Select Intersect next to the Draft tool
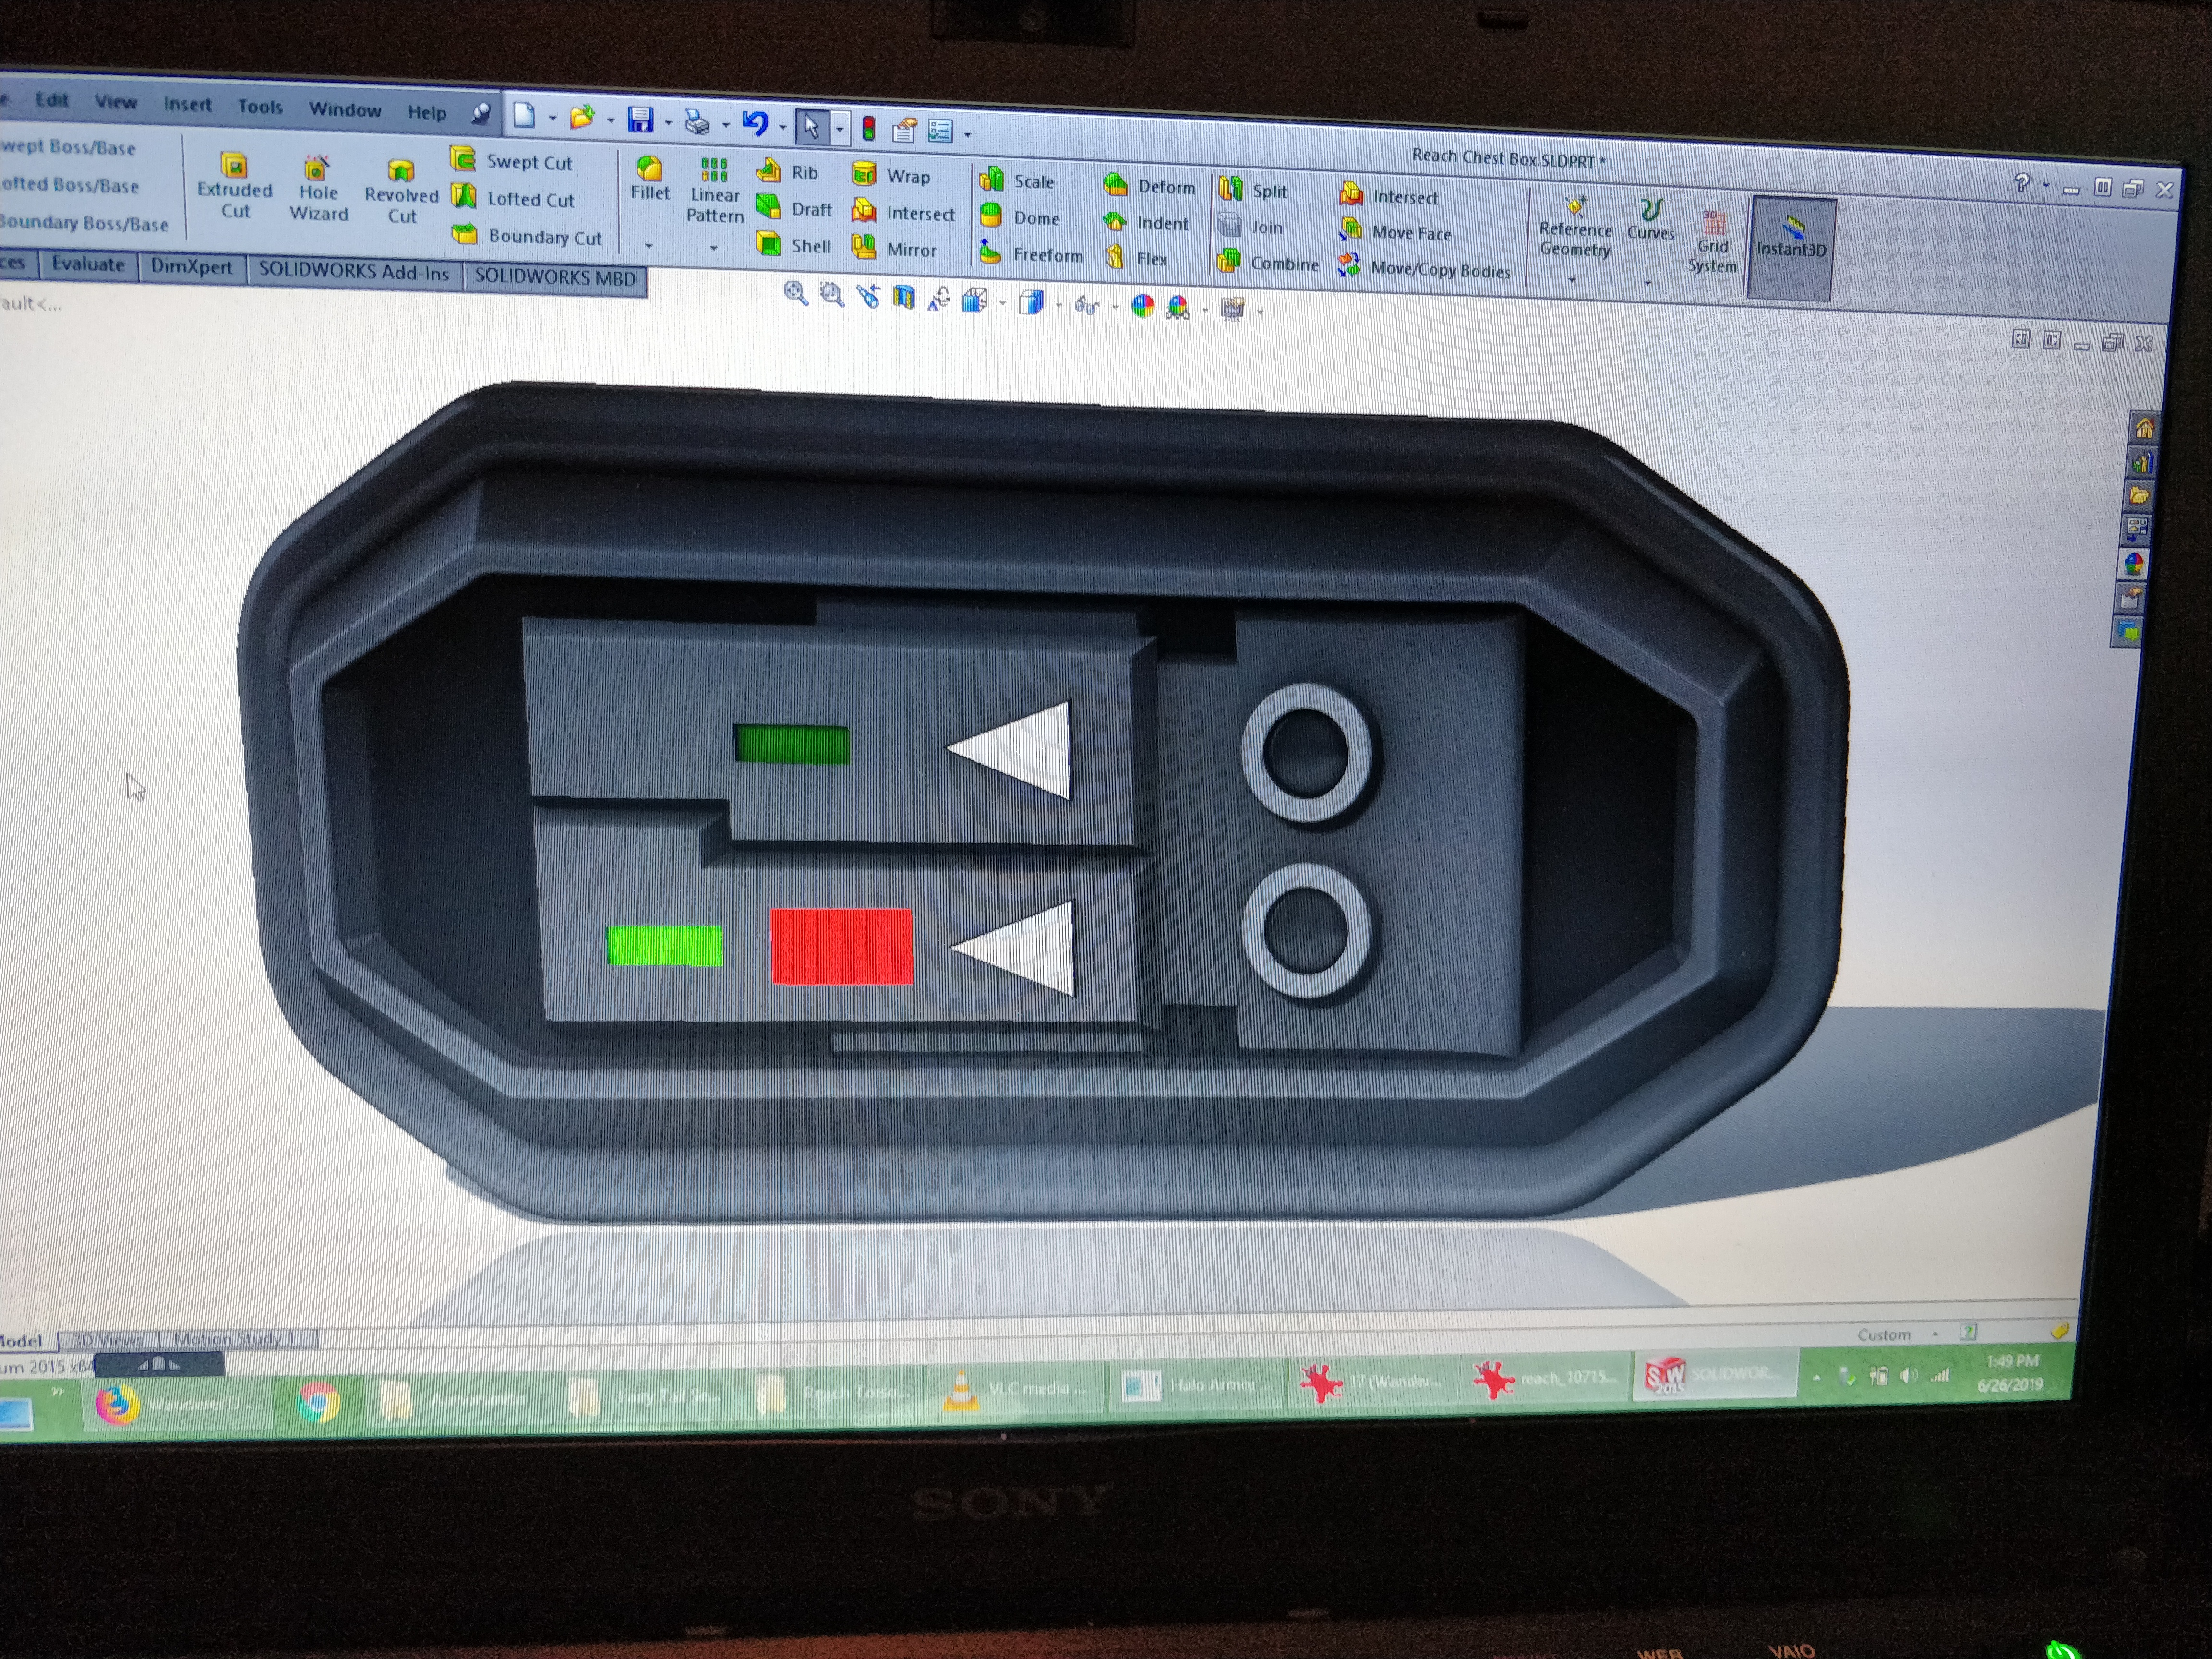The width and height of the screenshot is (2212, 1659). [x=903, y=212]
